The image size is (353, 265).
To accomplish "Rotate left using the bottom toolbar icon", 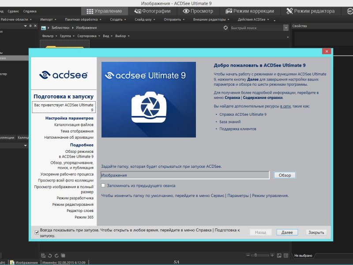I will pyautogui.click(x=50, y=255).
